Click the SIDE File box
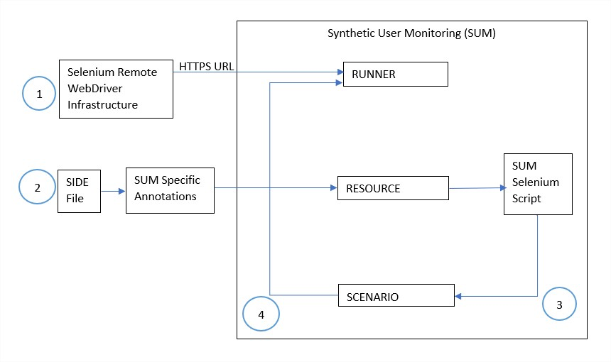Image resolution: width=611 pixels, height=362 pixels. (x=78, y=191)
